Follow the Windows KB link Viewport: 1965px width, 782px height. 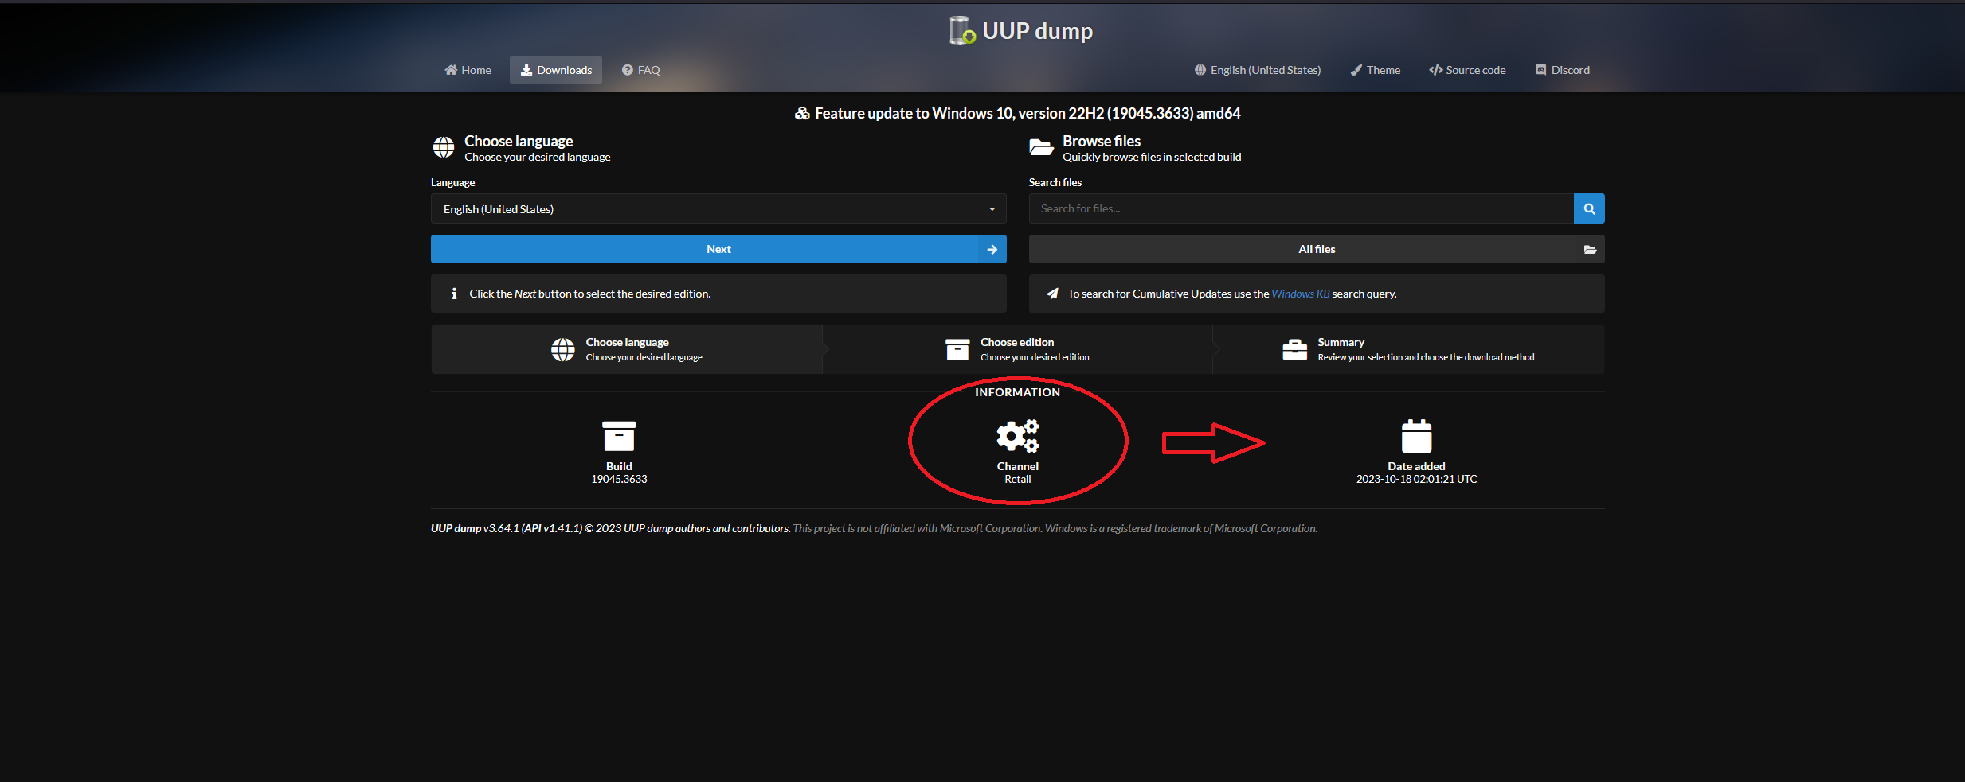tap(1300, 294)
